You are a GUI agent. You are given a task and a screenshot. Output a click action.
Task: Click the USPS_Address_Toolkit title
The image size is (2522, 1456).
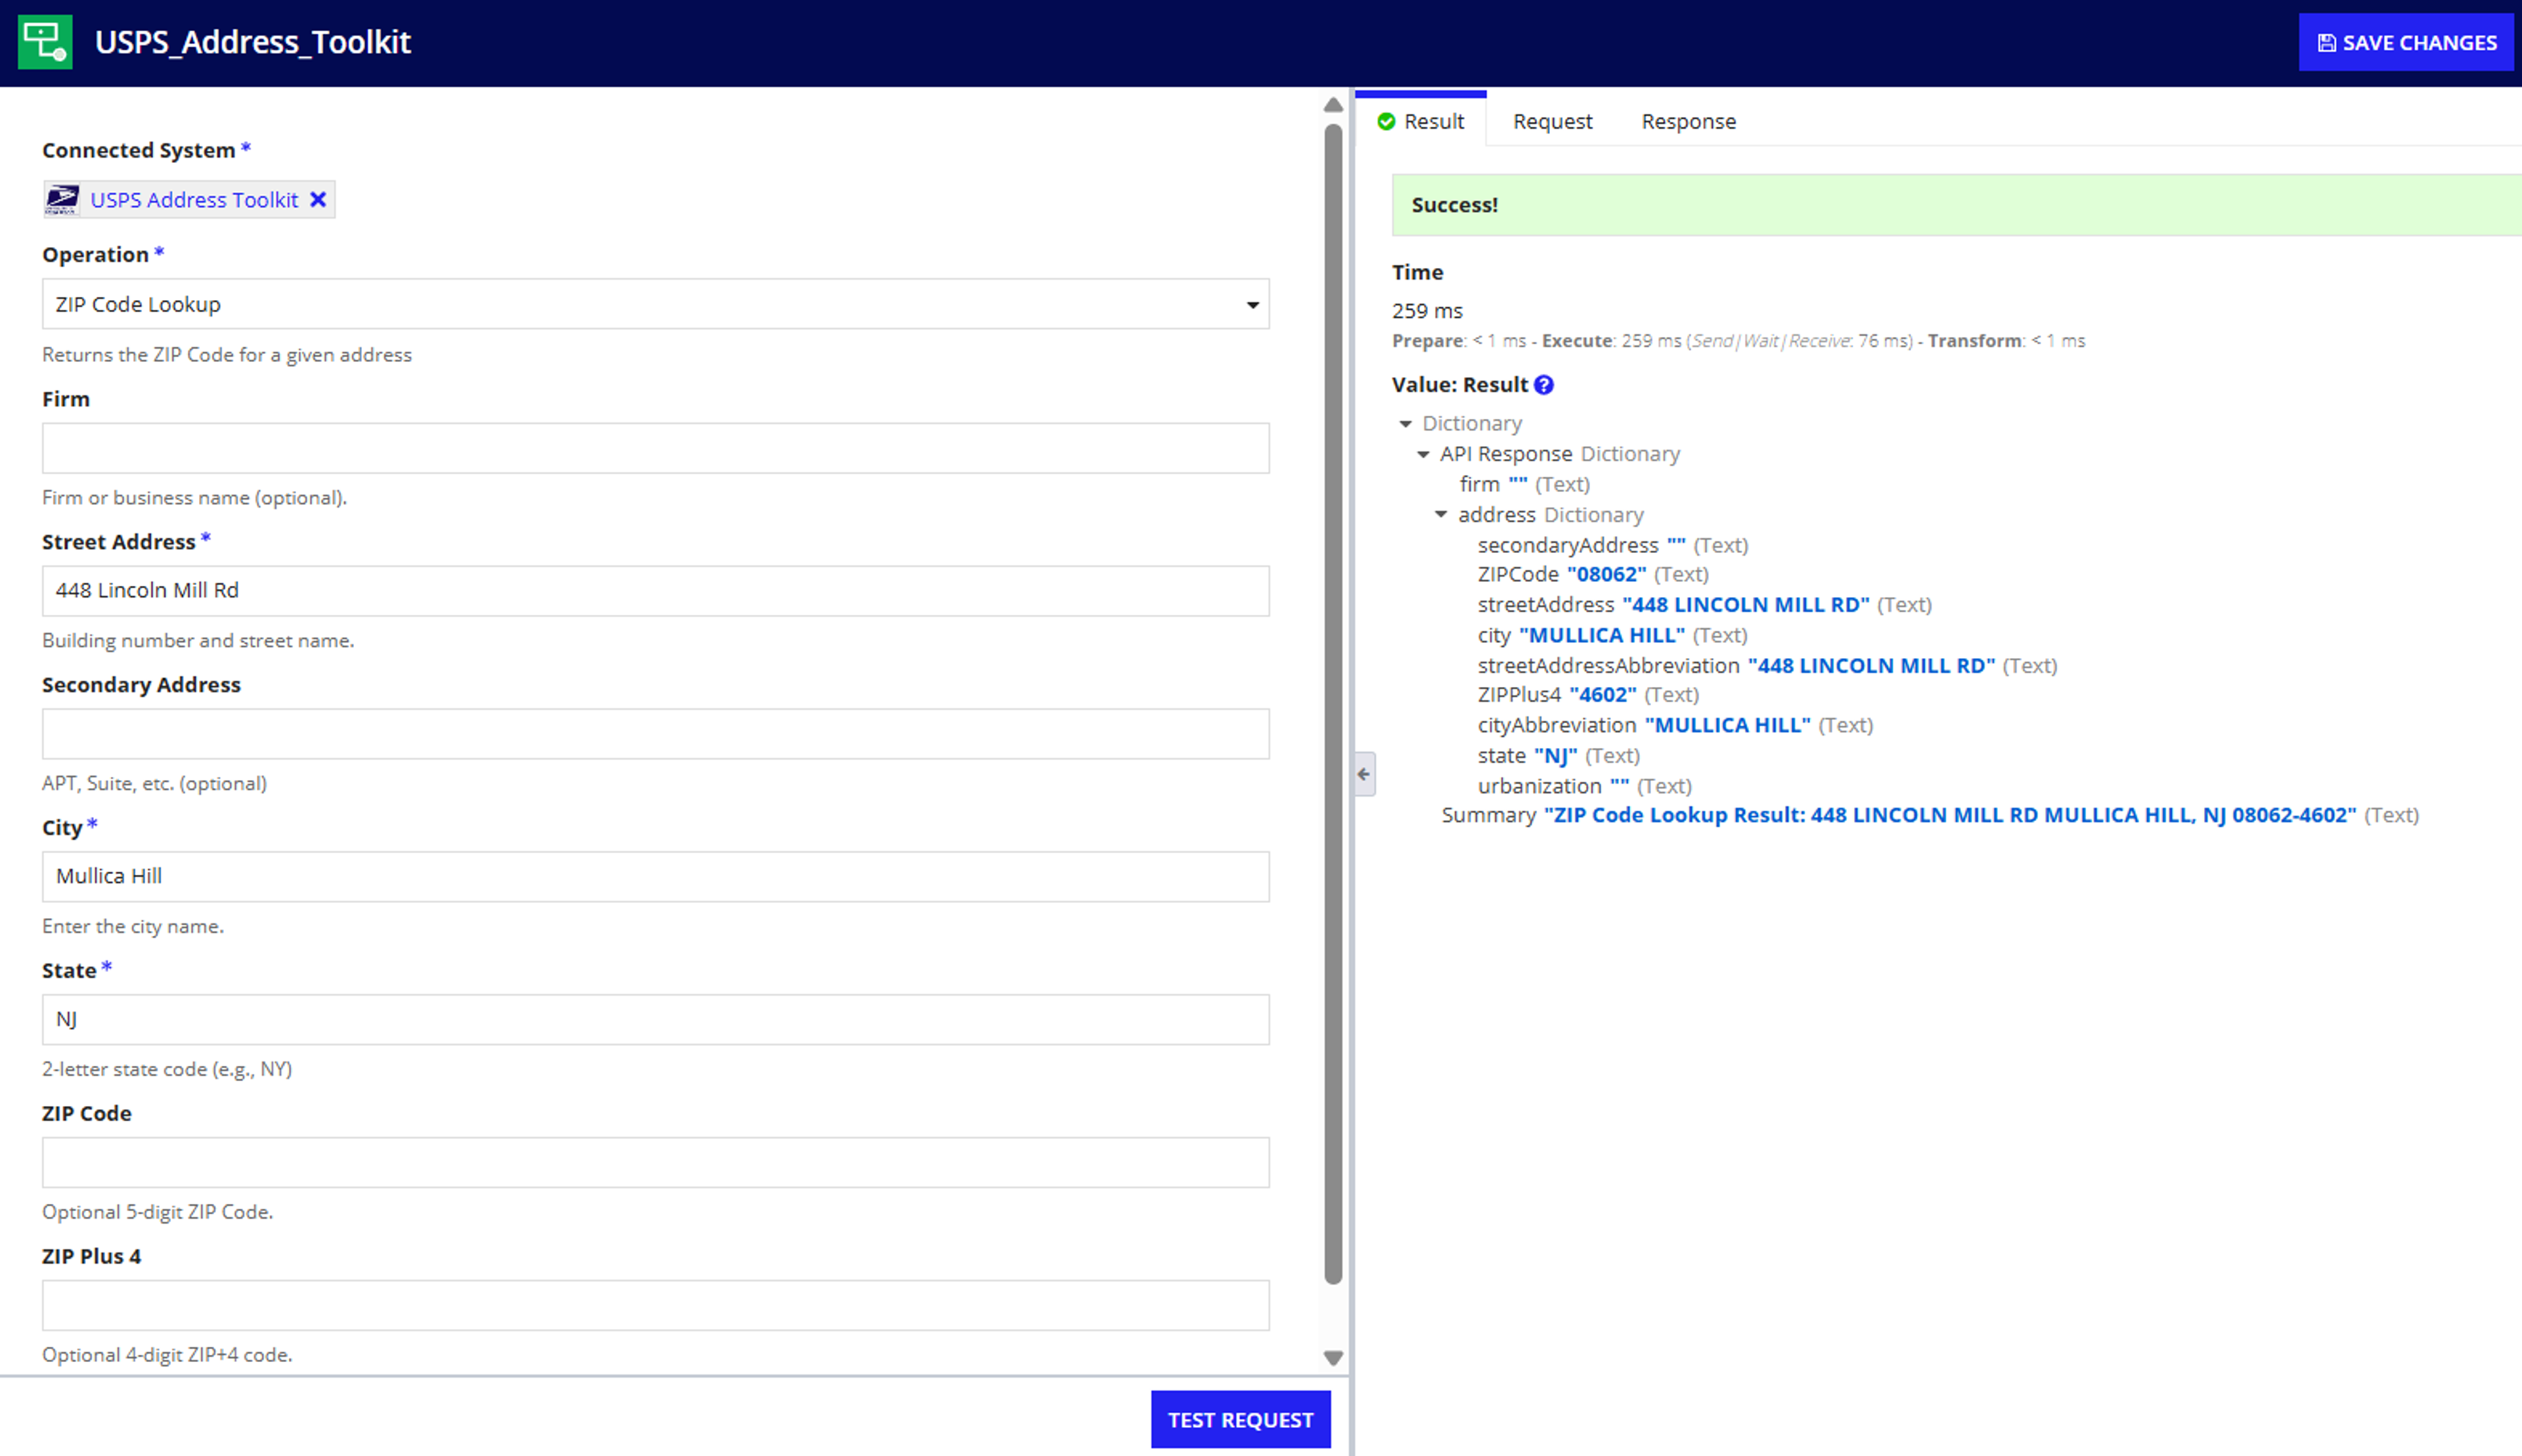coord(253,42)
